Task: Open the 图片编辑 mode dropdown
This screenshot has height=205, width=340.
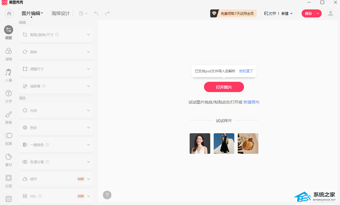Action: pos(32,13)
